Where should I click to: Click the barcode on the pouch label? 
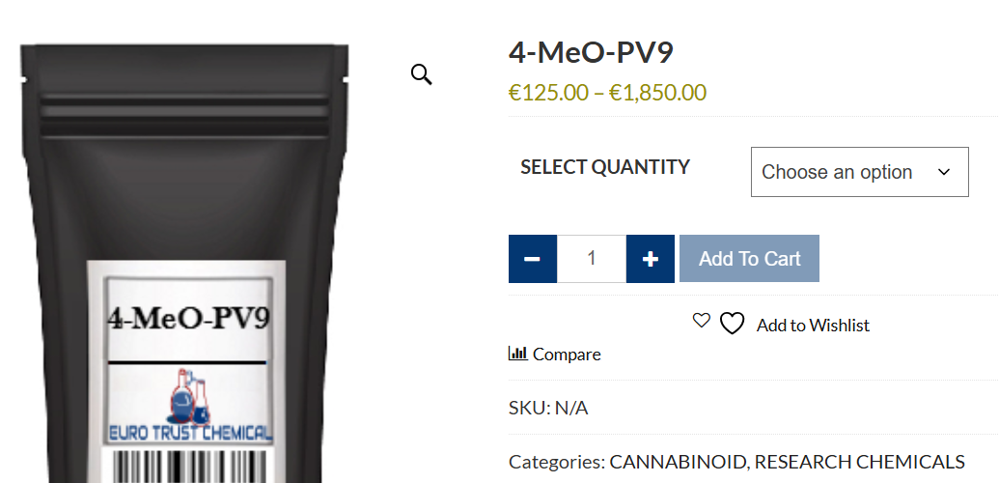tap(189, 467)
